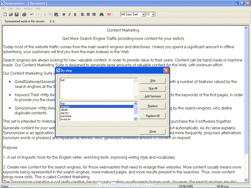Center align the text

coord(88,14)
